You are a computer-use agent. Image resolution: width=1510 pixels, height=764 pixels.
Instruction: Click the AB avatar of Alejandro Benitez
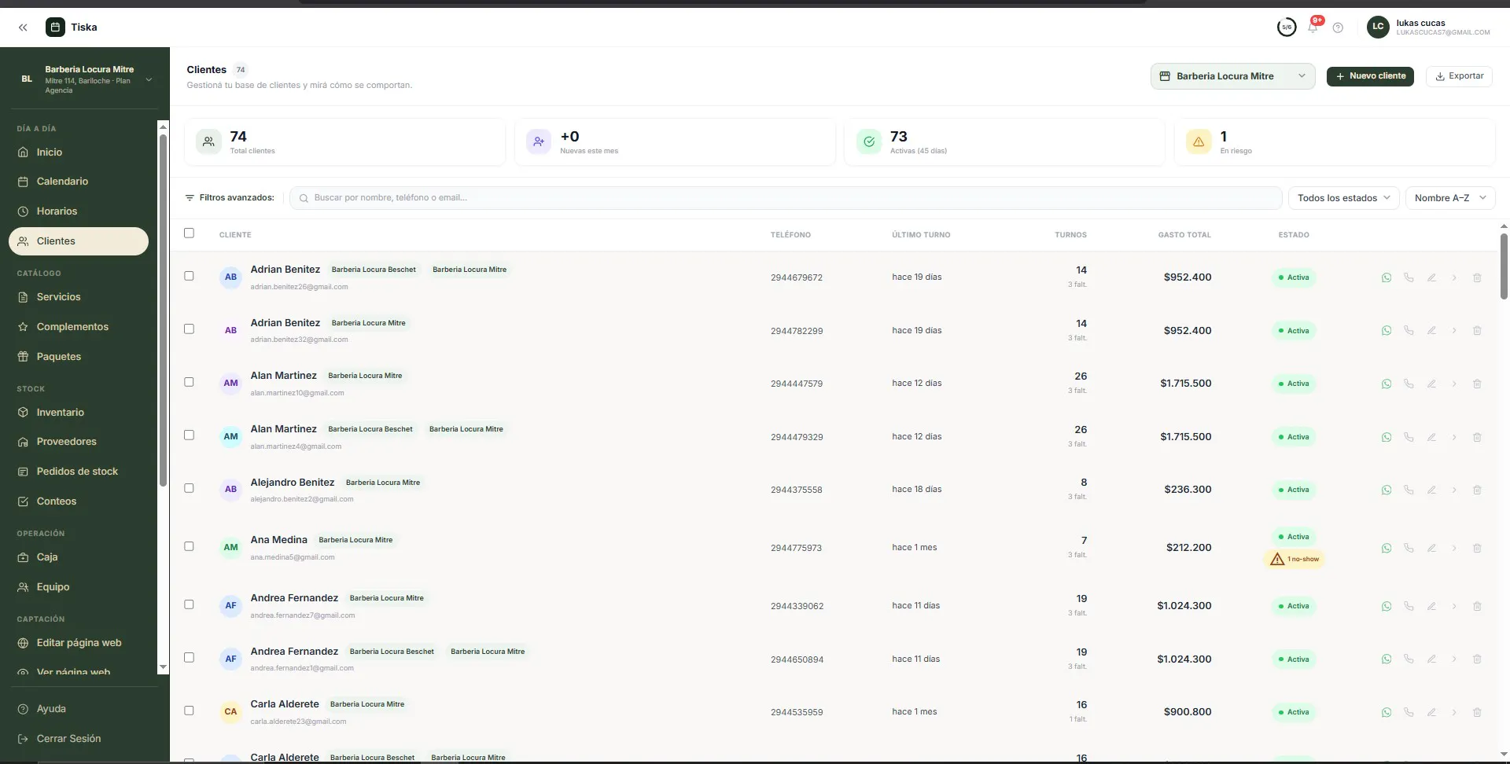[x=230, y=489]
